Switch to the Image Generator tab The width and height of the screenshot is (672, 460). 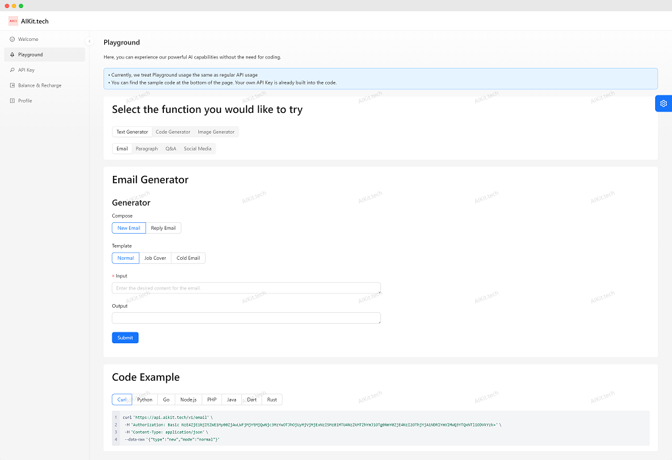[216, 132]
